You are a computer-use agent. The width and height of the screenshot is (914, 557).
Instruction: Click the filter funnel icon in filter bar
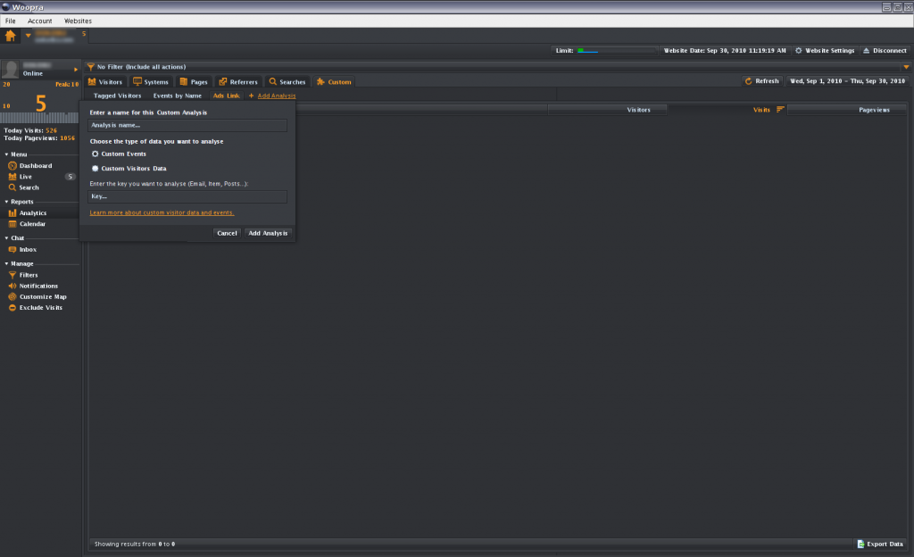[90, 67]
